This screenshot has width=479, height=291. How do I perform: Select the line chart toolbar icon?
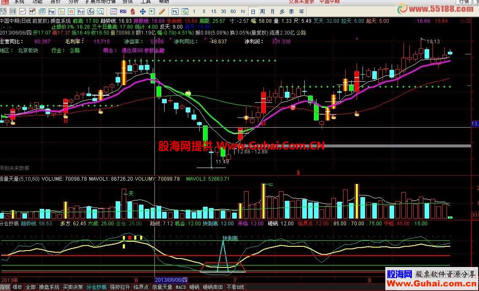tap(23, 11)
